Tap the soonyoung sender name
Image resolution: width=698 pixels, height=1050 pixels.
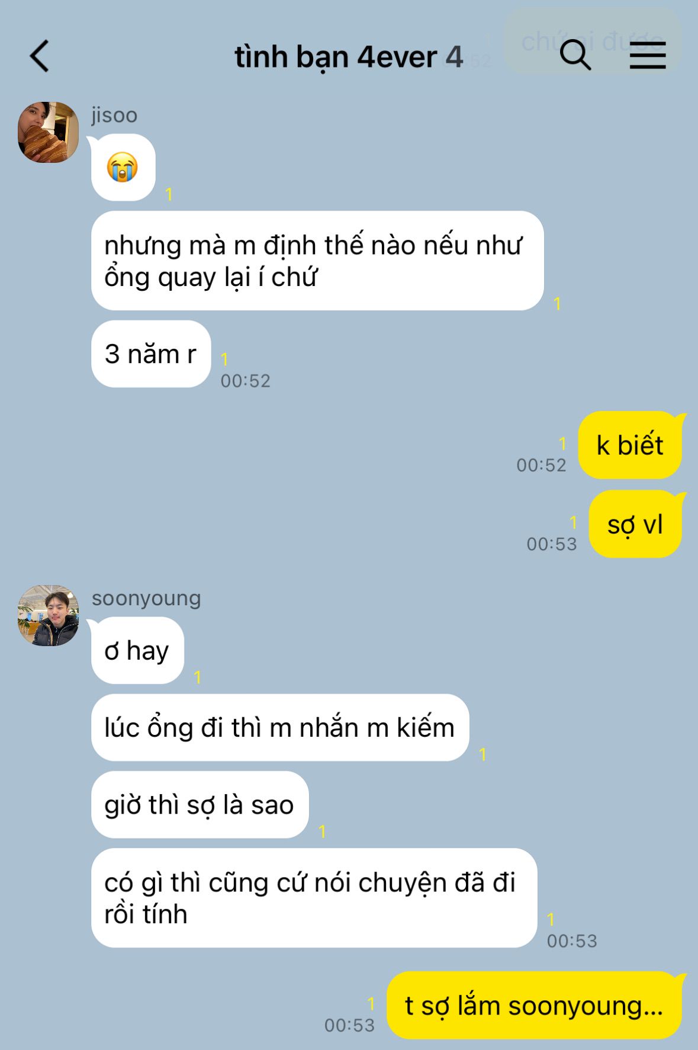pyautogui.click(x=146, y=598)
